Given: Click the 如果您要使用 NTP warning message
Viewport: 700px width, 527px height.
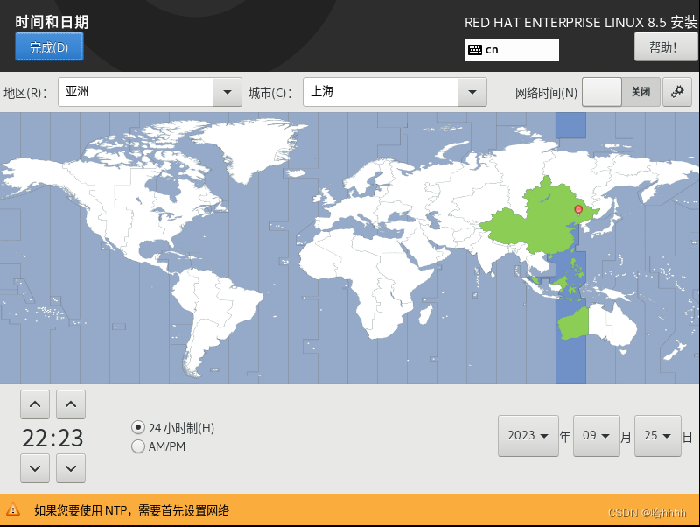Looking at the screenshot, I should (132, 510).
